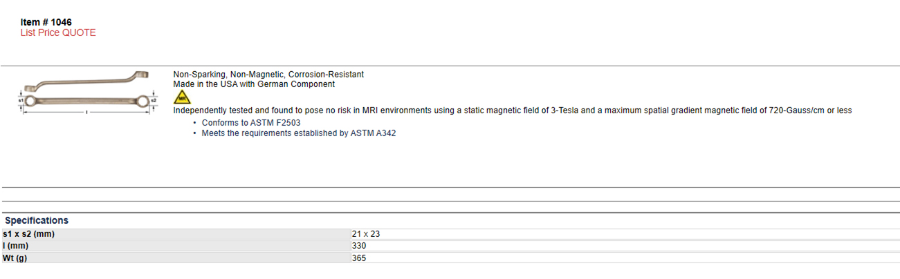The width and height of the screenshot is (900, 279).
Task: Click the 365 weight value
Action: [x=359, y=258]
